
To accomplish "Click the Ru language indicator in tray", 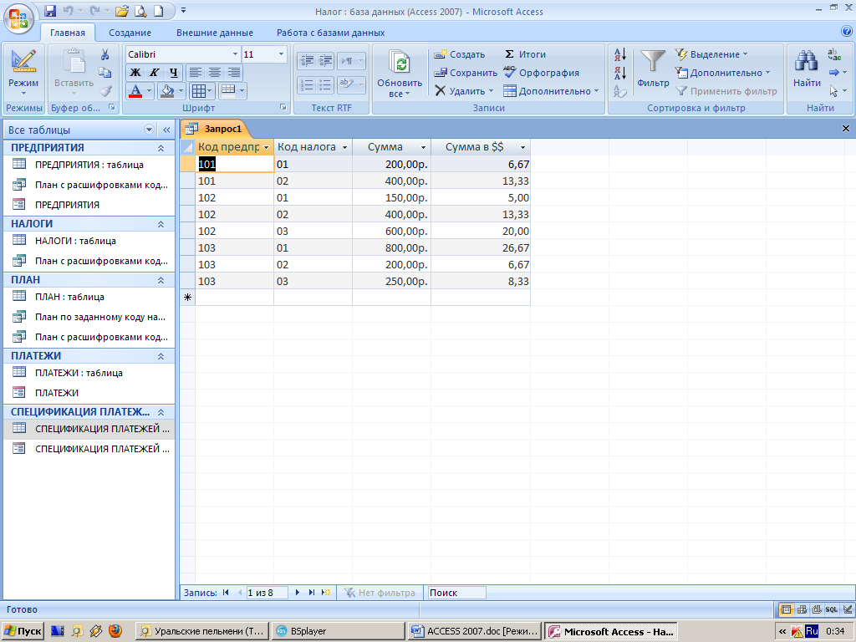I will point(812,631).
